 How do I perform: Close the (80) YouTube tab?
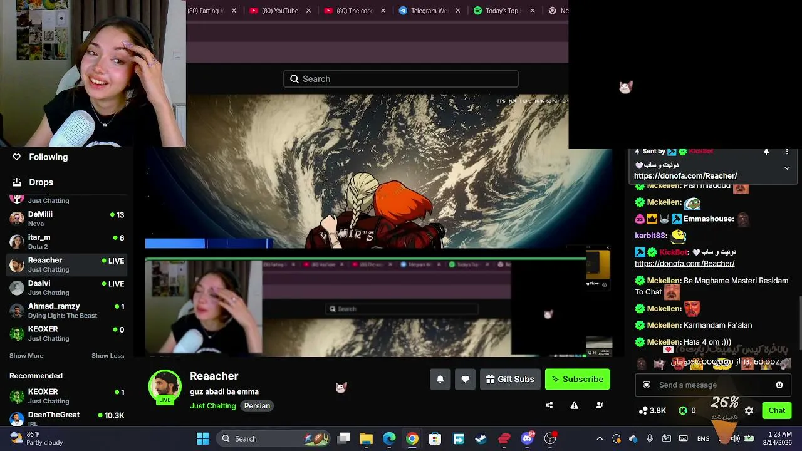point(308,11)
